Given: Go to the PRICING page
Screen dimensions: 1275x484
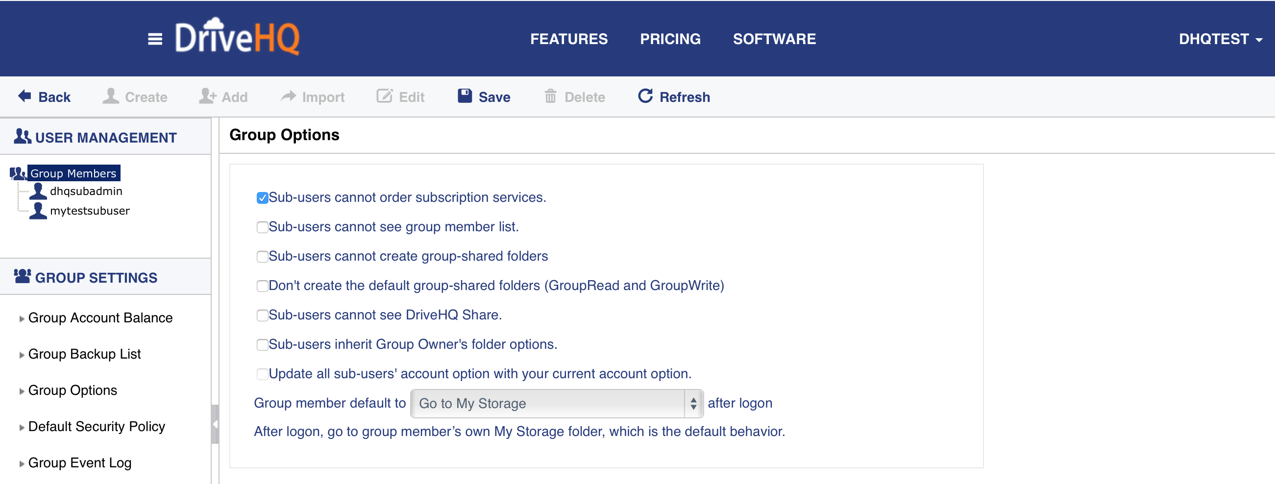Looking at the screenshot, I should (670, 39).
